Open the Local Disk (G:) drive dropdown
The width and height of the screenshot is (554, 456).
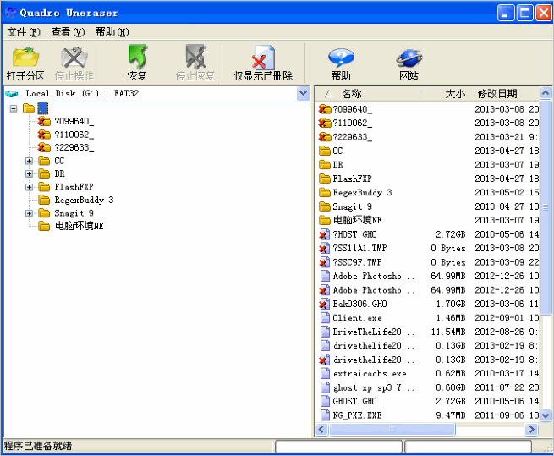(303, 94)
